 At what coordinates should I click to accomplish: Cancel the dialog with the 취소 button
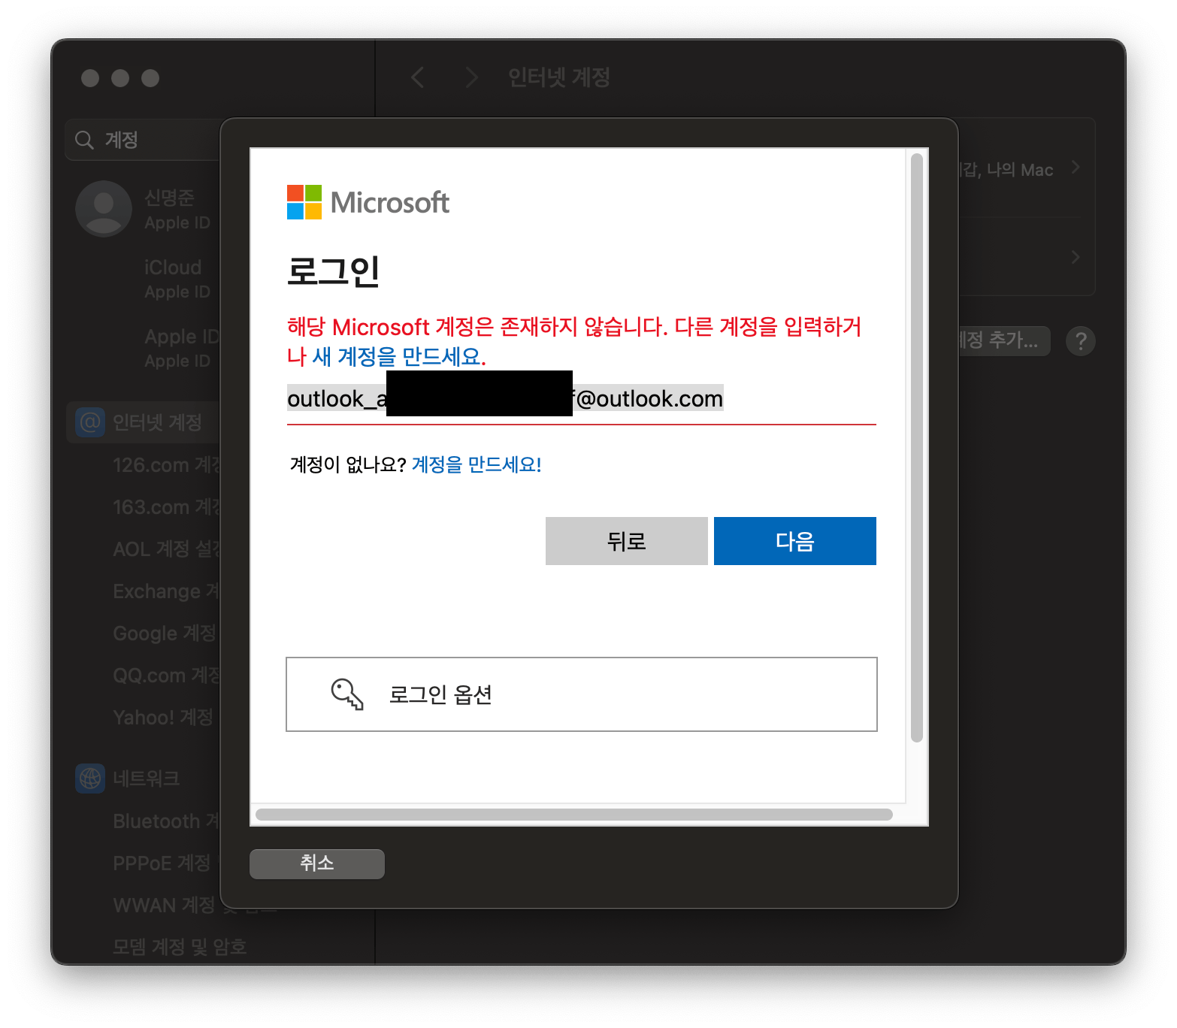pyautogui.click(x=317, y=863)
